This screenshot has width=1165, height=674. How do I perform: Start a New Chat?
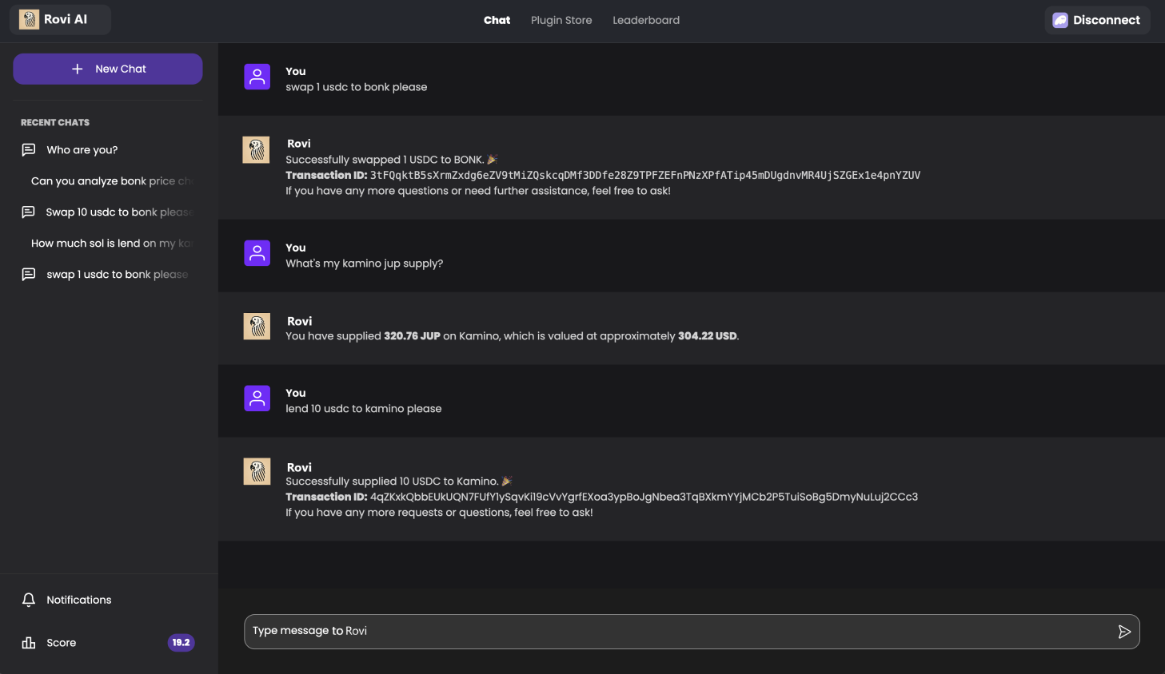pyautogui.click(x=108, y=69)
